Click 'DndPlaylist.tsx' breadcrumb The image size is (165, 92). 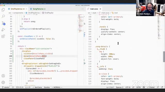click(34, 13)
